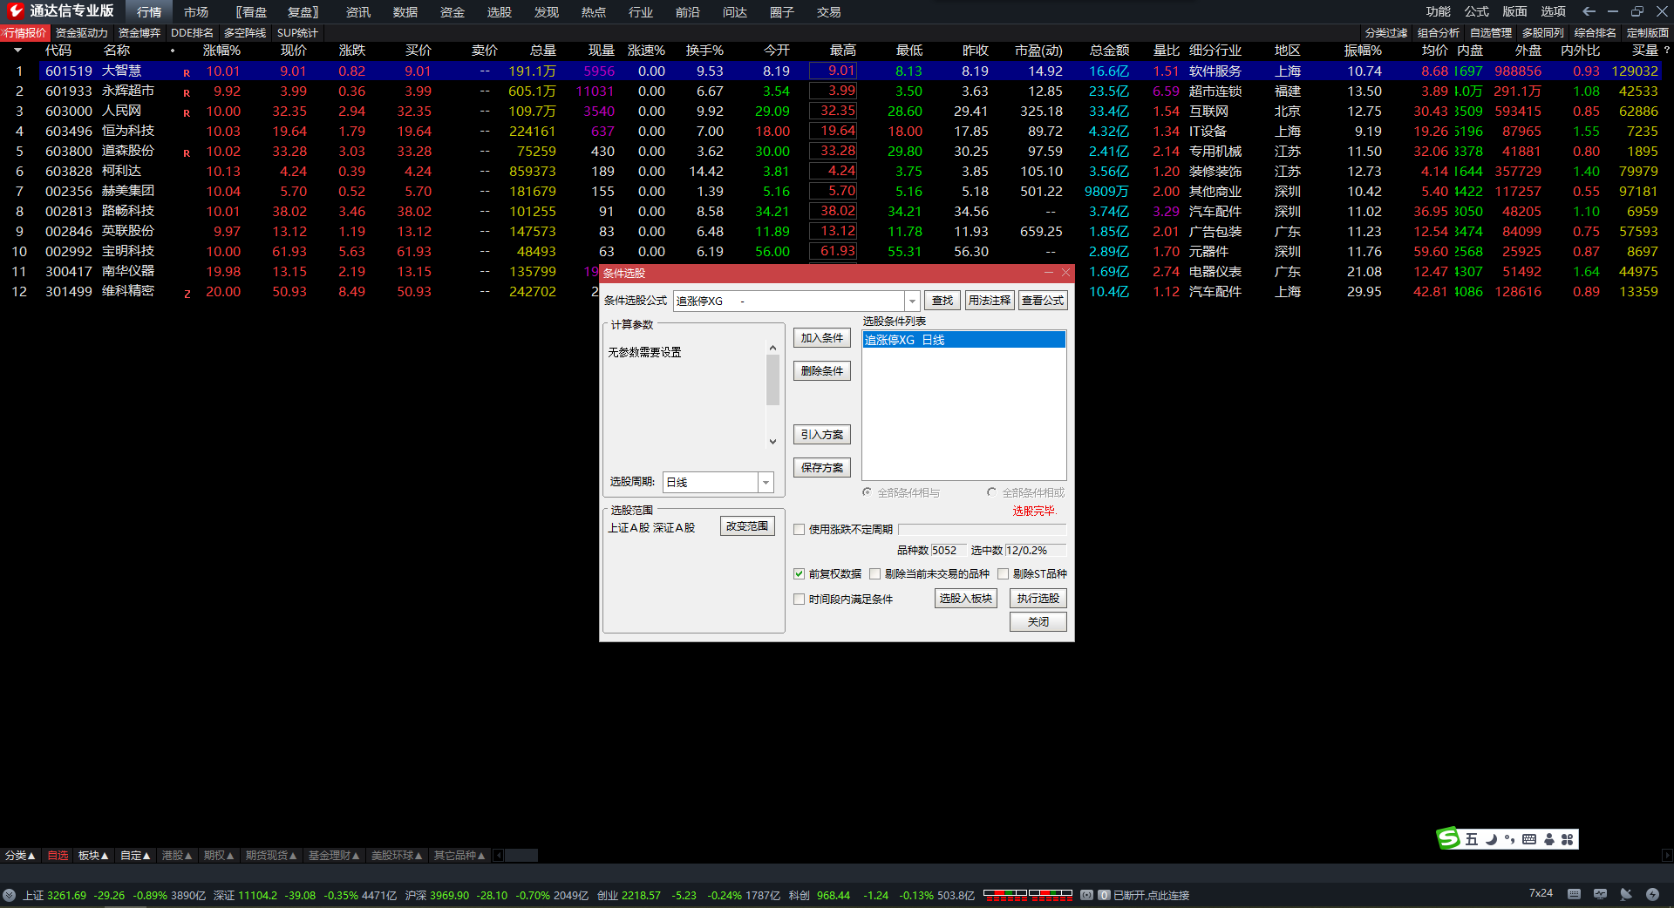Enable 使用涨跌不定周期 checkbox
Image resolution: width=1674 pixels, height=908 pixels.
click(x=799, y=529)
